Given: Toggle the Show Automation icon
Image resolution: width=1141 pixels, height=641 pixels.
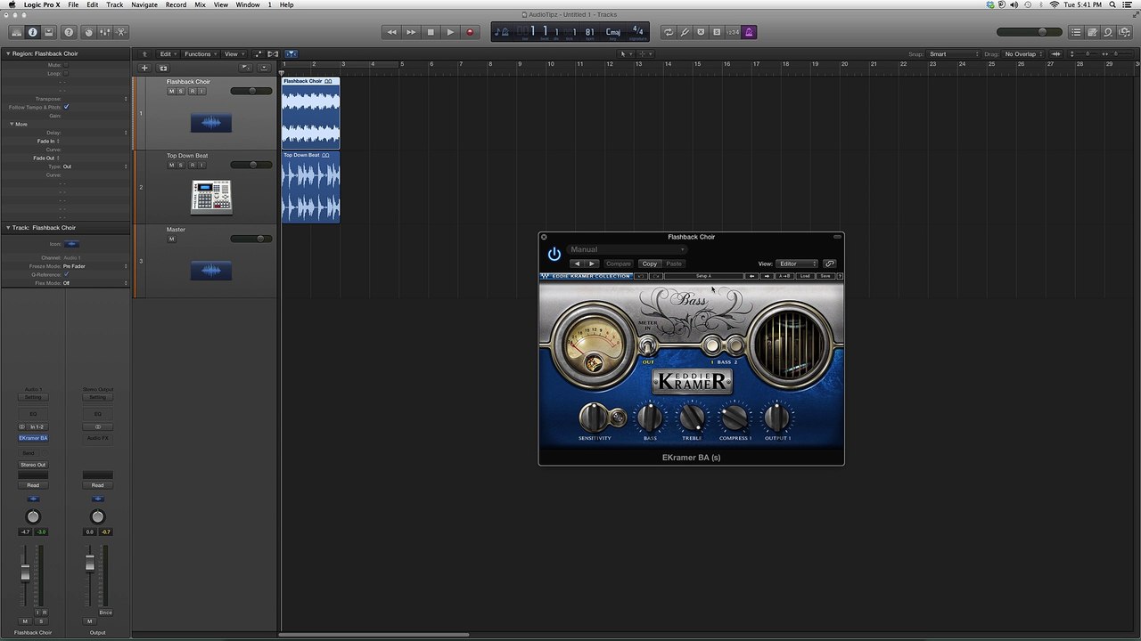Looking at the screenshot, I should pos(259,54).
